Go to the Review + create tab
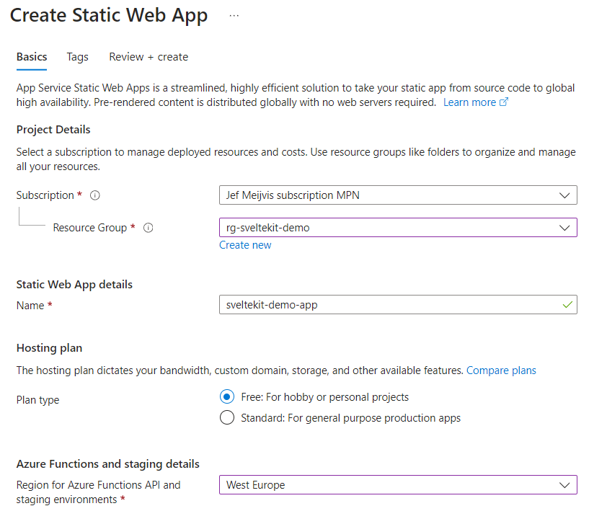Viewport: 607px width, 524px height. 149,57
